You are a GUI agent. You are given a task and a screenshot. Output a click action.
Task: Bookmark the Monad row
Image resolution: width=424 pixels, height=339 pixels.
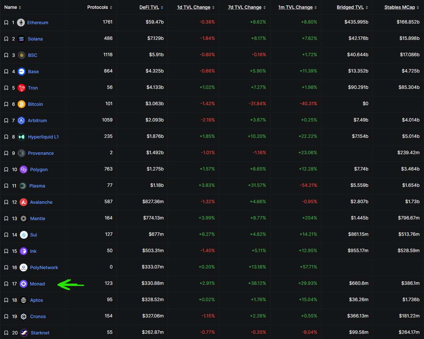coord(6,284)
